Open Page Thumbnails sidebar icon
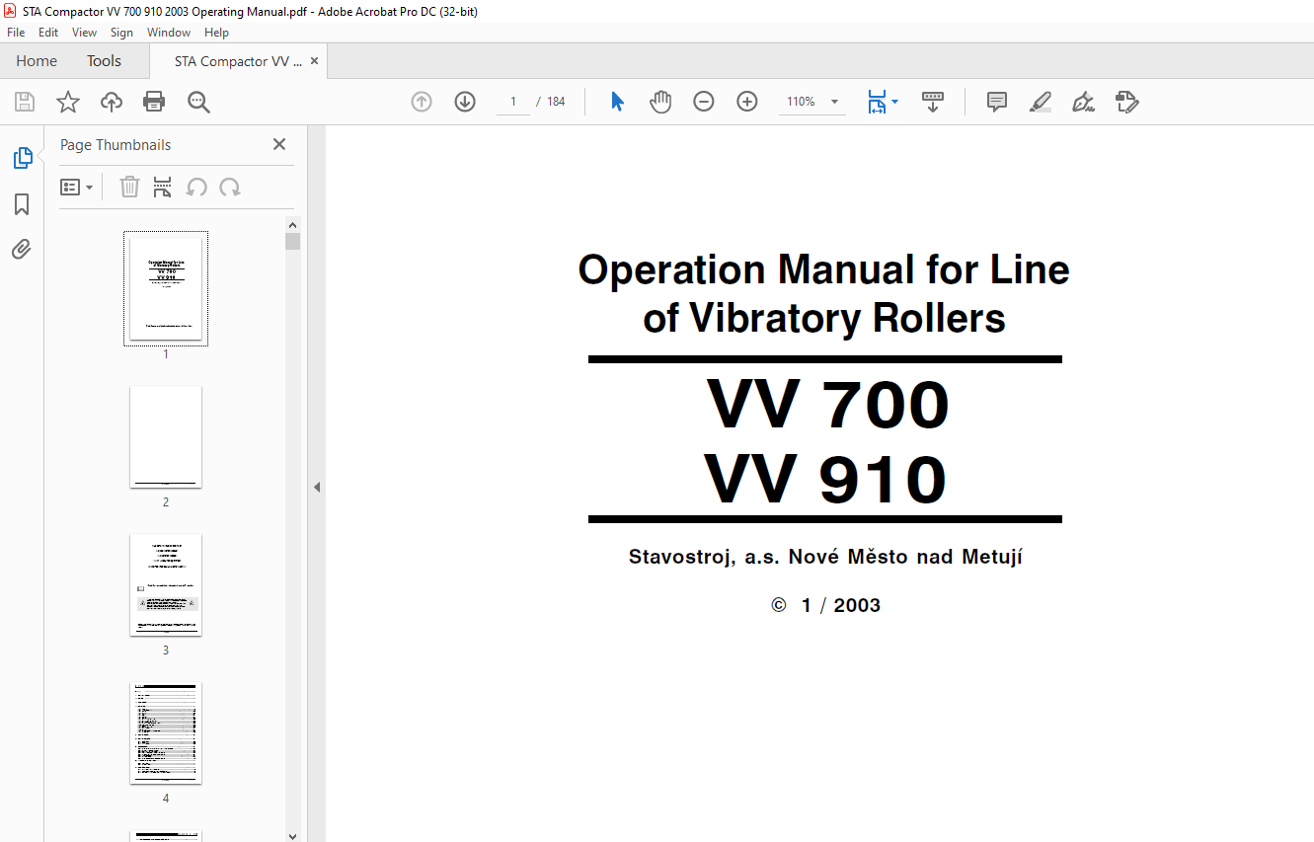Viewport: 1314px width, 842px height. point(22,158)
